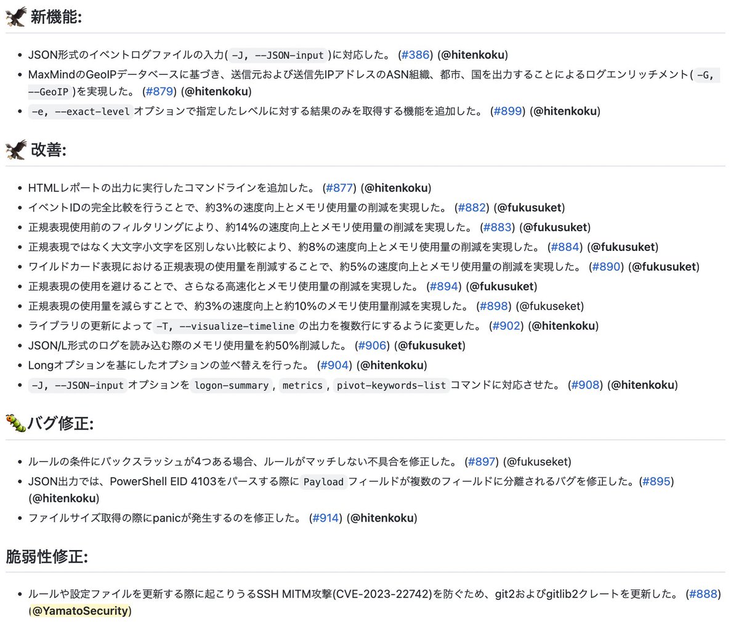
Task: Open @hitenkoku mention below the #895 line
Action: [64, 498]
